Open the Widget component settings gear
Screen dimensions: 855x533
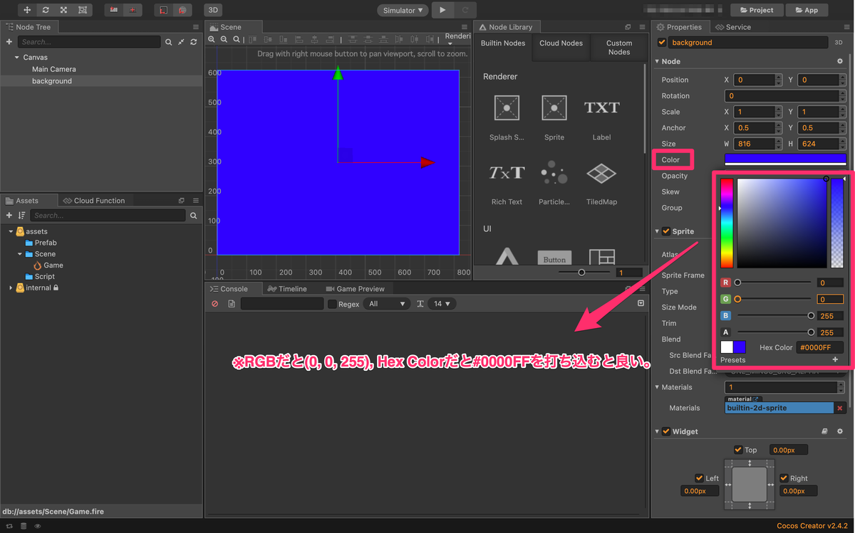pos(839,431)
